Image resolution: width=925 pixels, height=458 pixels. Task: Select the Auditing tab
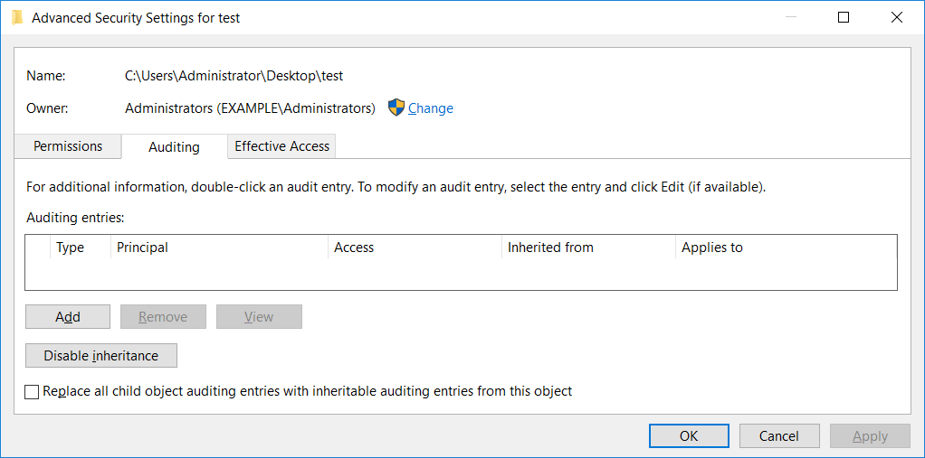pyautogui.click(x=174, y=146)
